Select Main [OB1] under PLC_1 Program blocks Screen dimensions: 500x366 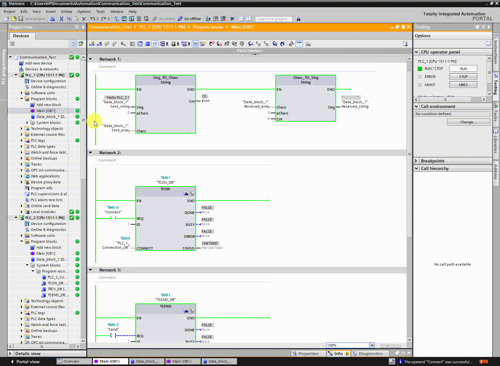click(x=46, y=110)
